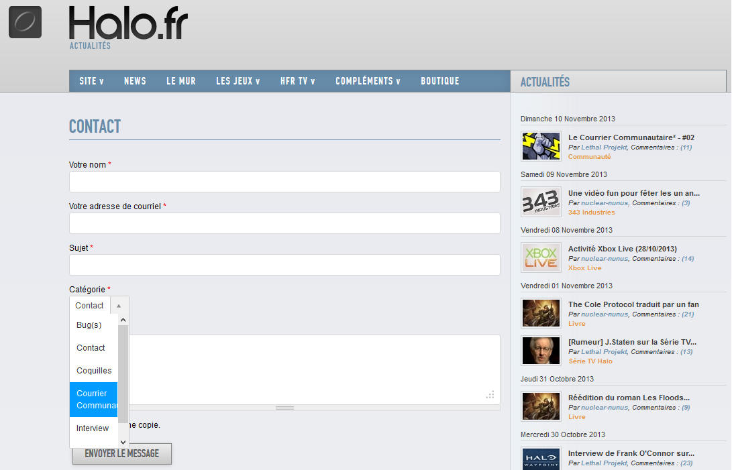Open the Xbox Live article thumbnail
The image size is (732, 470).
(541, 257)
